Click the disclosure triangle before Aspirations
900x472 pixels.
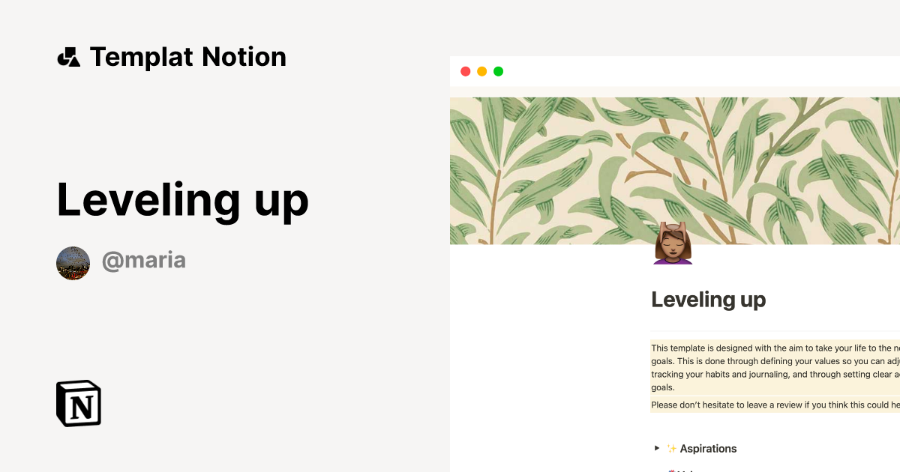pos(657,448)
